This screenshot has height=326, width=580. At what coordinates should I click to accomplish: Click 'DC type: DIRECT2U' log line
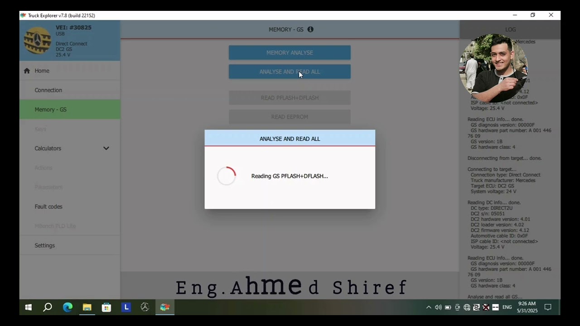[492, 208]
